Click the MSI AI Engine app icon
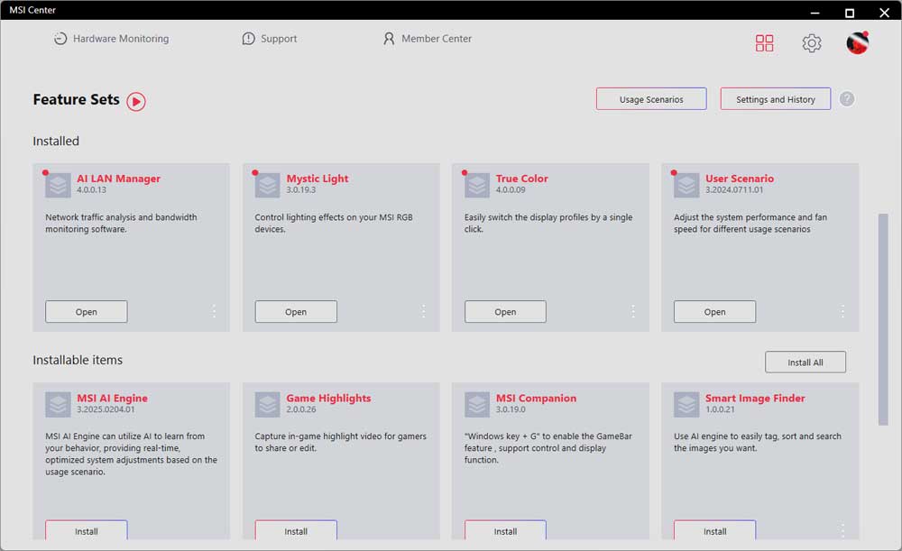The width and height of the screenshot is (902, 551). click(x=58, y=405)
